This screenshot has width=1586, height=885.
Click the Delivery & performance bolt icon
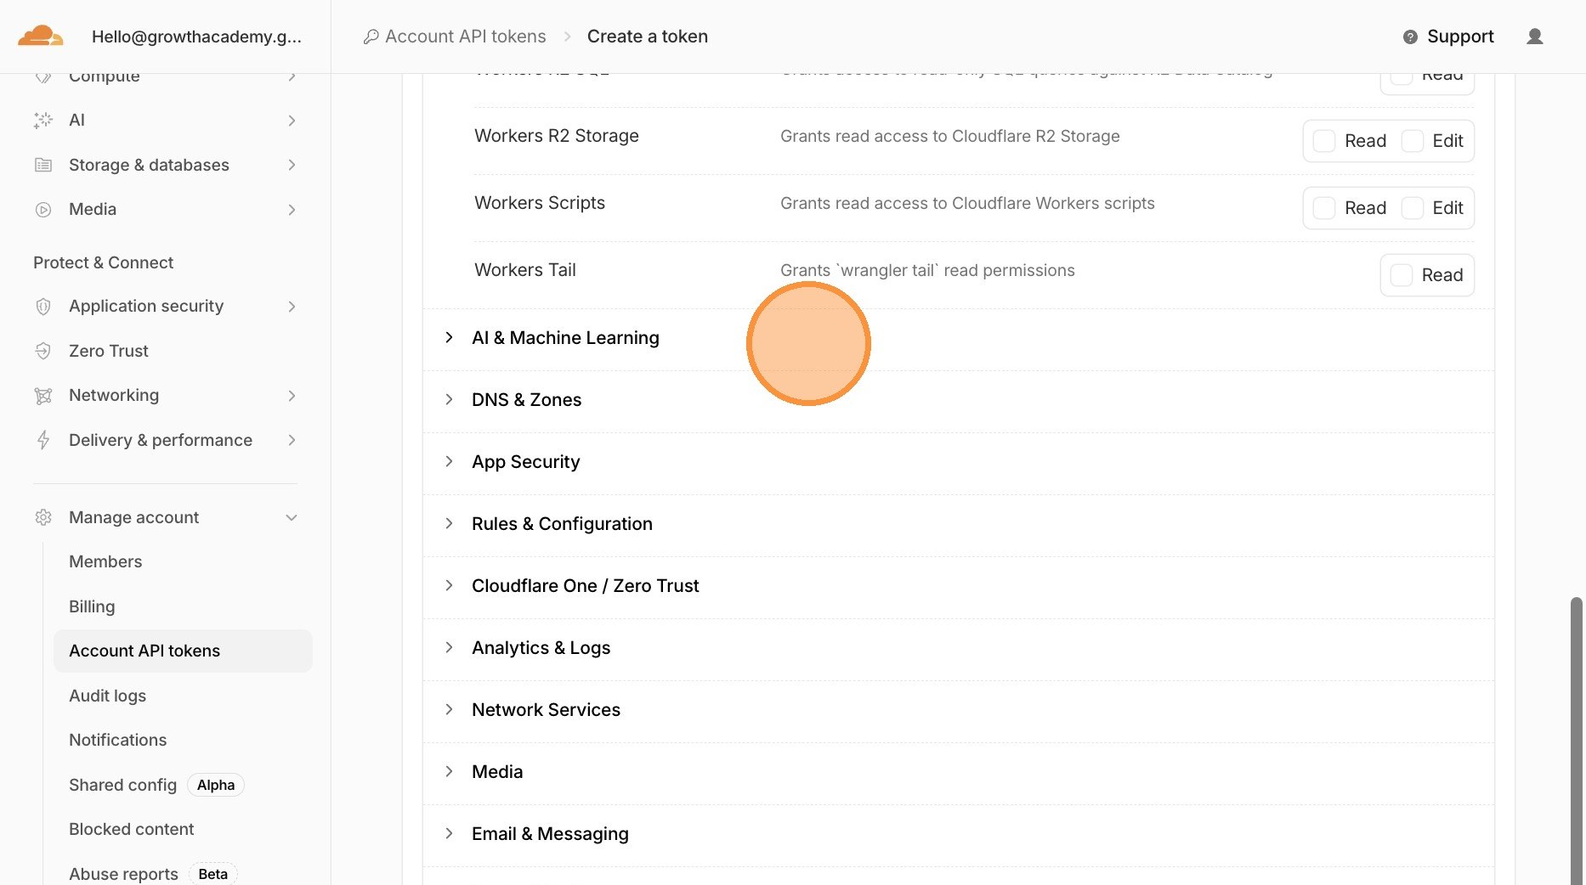click(x=43, y=440)
